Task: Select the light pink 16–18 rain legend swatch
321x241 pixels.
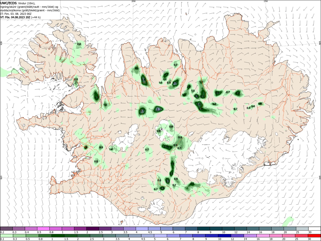Action: click(x=263, y=235)
